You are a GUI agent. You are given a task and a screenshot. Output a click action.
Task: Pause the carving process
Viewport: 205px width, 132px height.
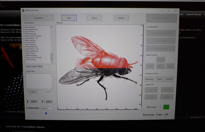tap(94, 18)
